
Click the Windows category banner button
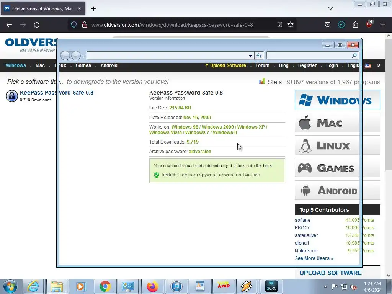[337, 100]
